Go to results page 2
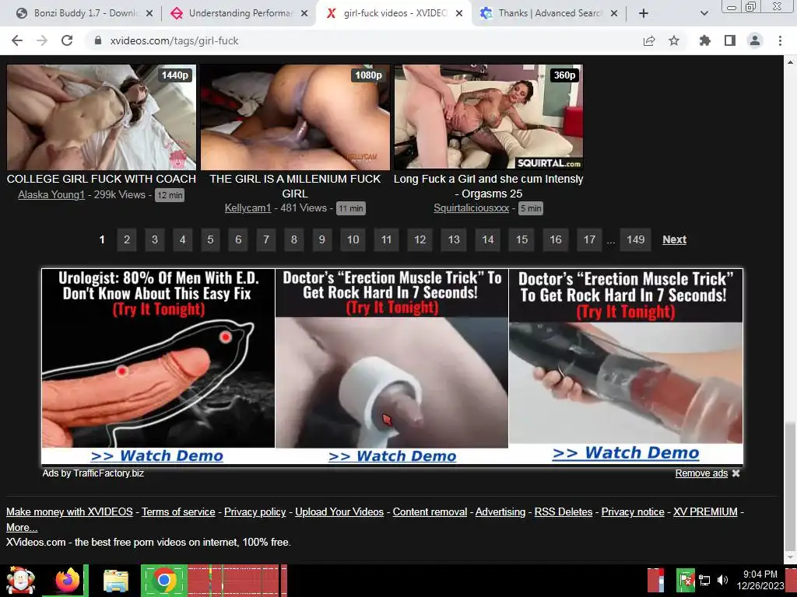 (x=127, y=239)
